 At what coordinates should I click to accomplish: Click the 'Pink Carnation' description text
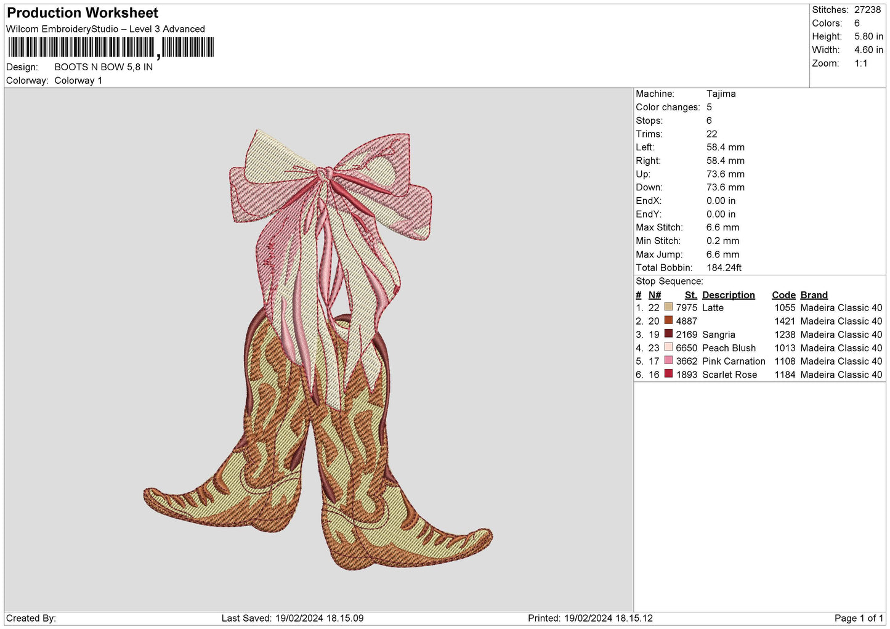(734, 362)
